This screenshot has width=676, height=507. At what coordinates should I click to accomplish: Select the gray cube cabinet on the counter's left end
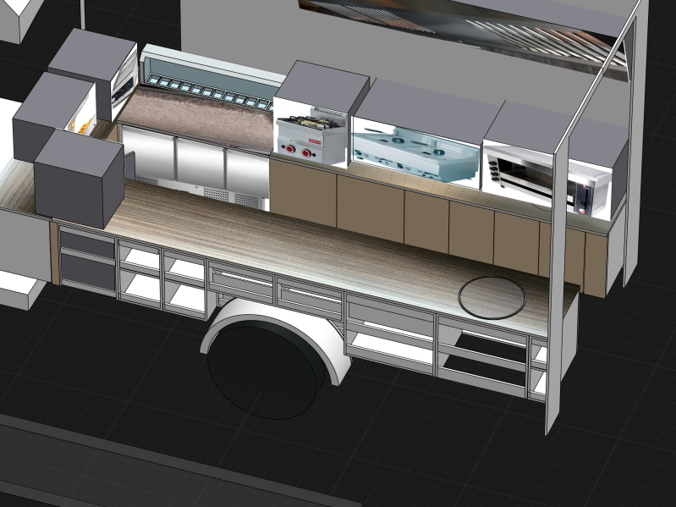pos(79,179)
